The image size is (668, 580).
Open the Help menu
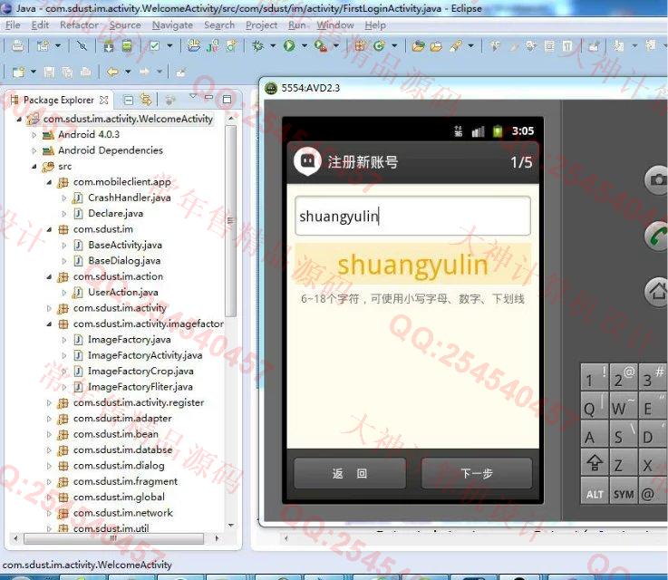(375, 25)
